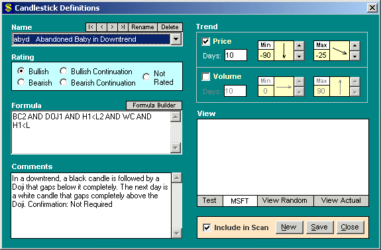The image size is (381, 250).
Task: Open the candlestick Name dropdown list
Action: (176, 39)
